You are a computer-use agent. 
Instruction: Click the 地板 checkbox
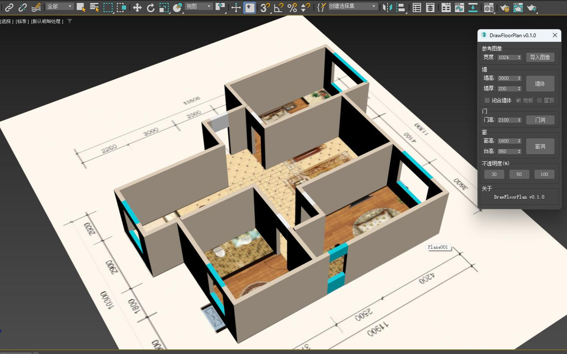point(518,100)
